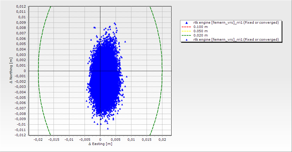
Task: Click the 0.100 m legend label
Action: (201, 27)
